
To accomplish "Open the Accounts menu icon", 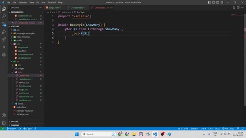I will pyautogui.click(x=4, y=115).
